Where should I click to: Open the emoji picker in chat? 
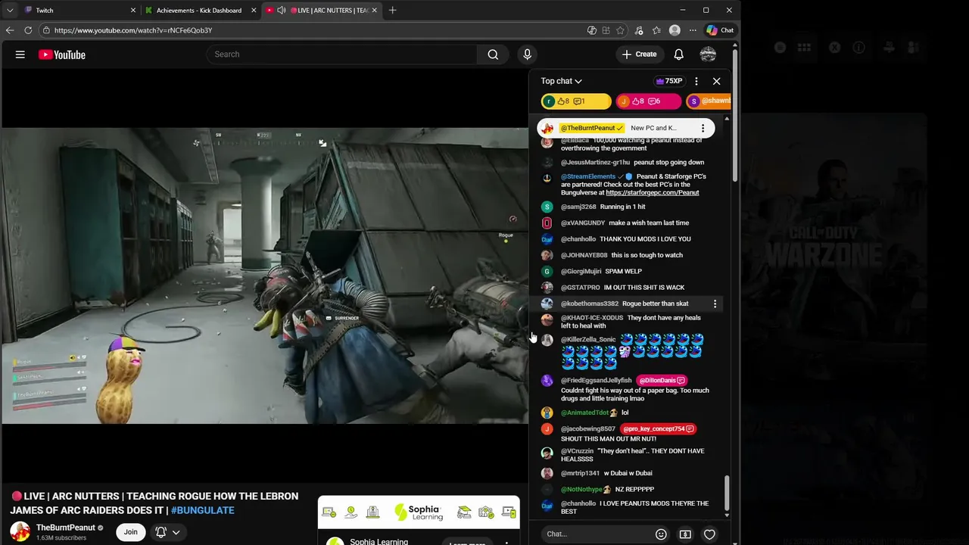(x=661, y=534)
